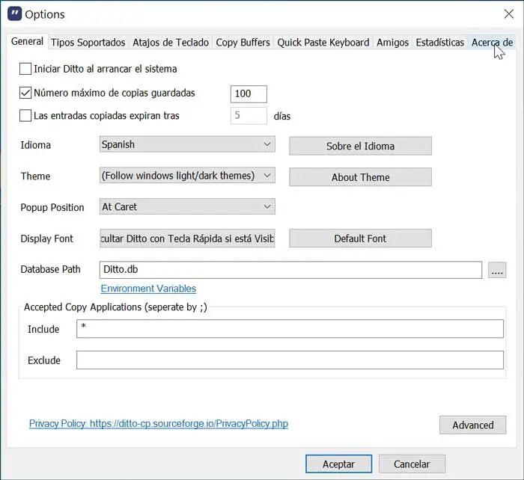Switch to the Tipos Soportados tab
The width and height of the screenshot is (524, 480).
pos(88,43)
